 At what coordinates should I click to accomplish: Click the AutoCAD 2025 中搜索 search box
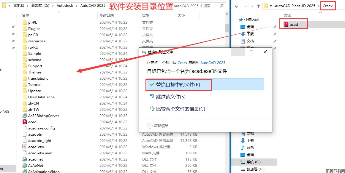point(196,6)
